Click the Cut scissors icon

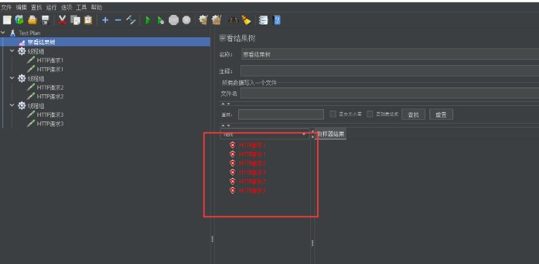(x=62, y=20)
